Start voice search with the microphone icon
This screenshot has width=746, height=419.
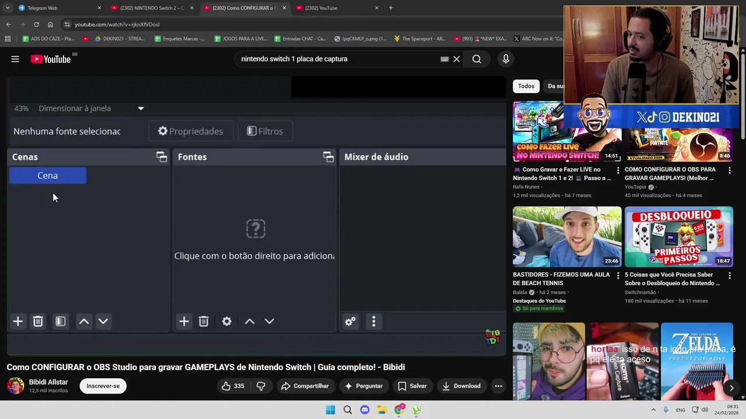tap(505, 59)
